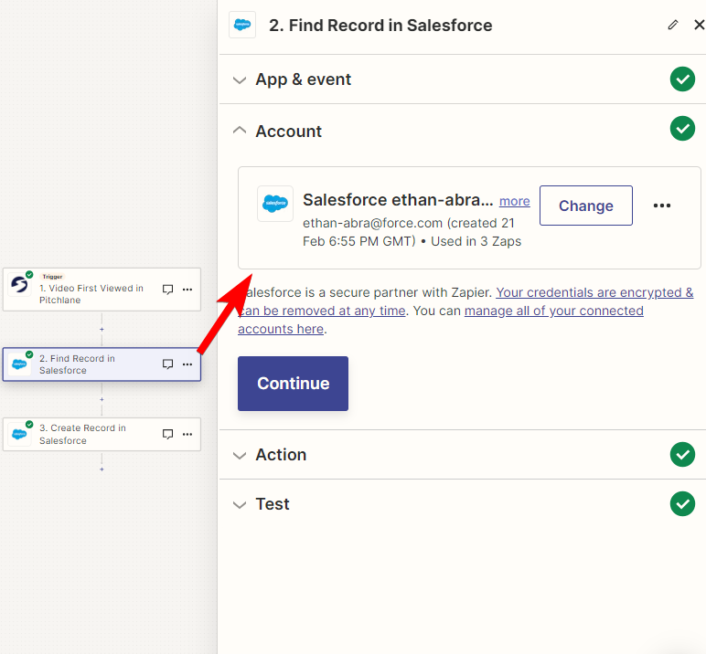Click the pencil rename icon in header
The height and width of the screenshot is (654, 706).
coord(673,26)
